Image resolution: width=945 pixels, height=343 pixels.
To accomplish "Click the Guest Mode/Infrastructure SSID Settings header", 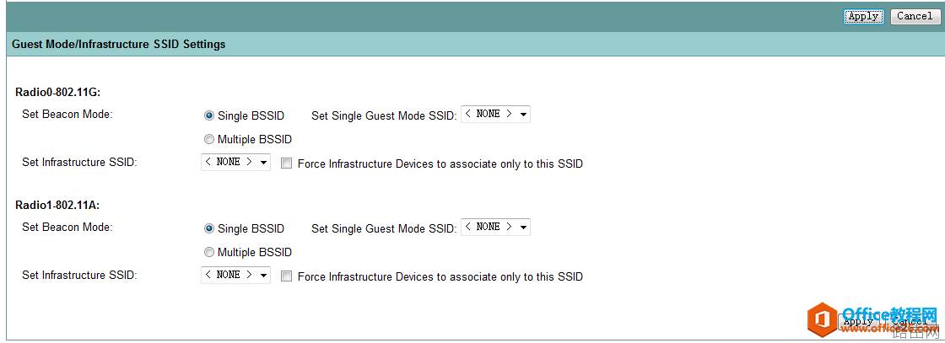I will tap(119, 45).
